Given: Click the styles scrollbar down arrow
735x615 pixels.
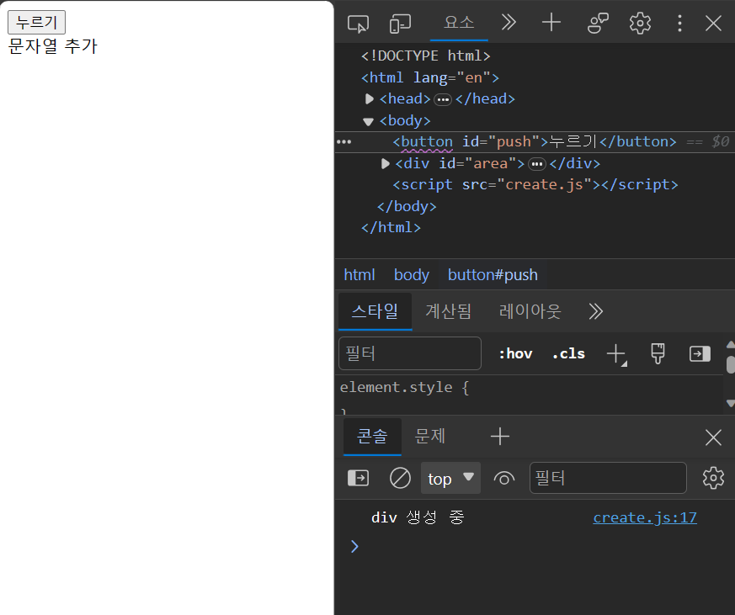Looking at the screenshot, I should (730, 403).
